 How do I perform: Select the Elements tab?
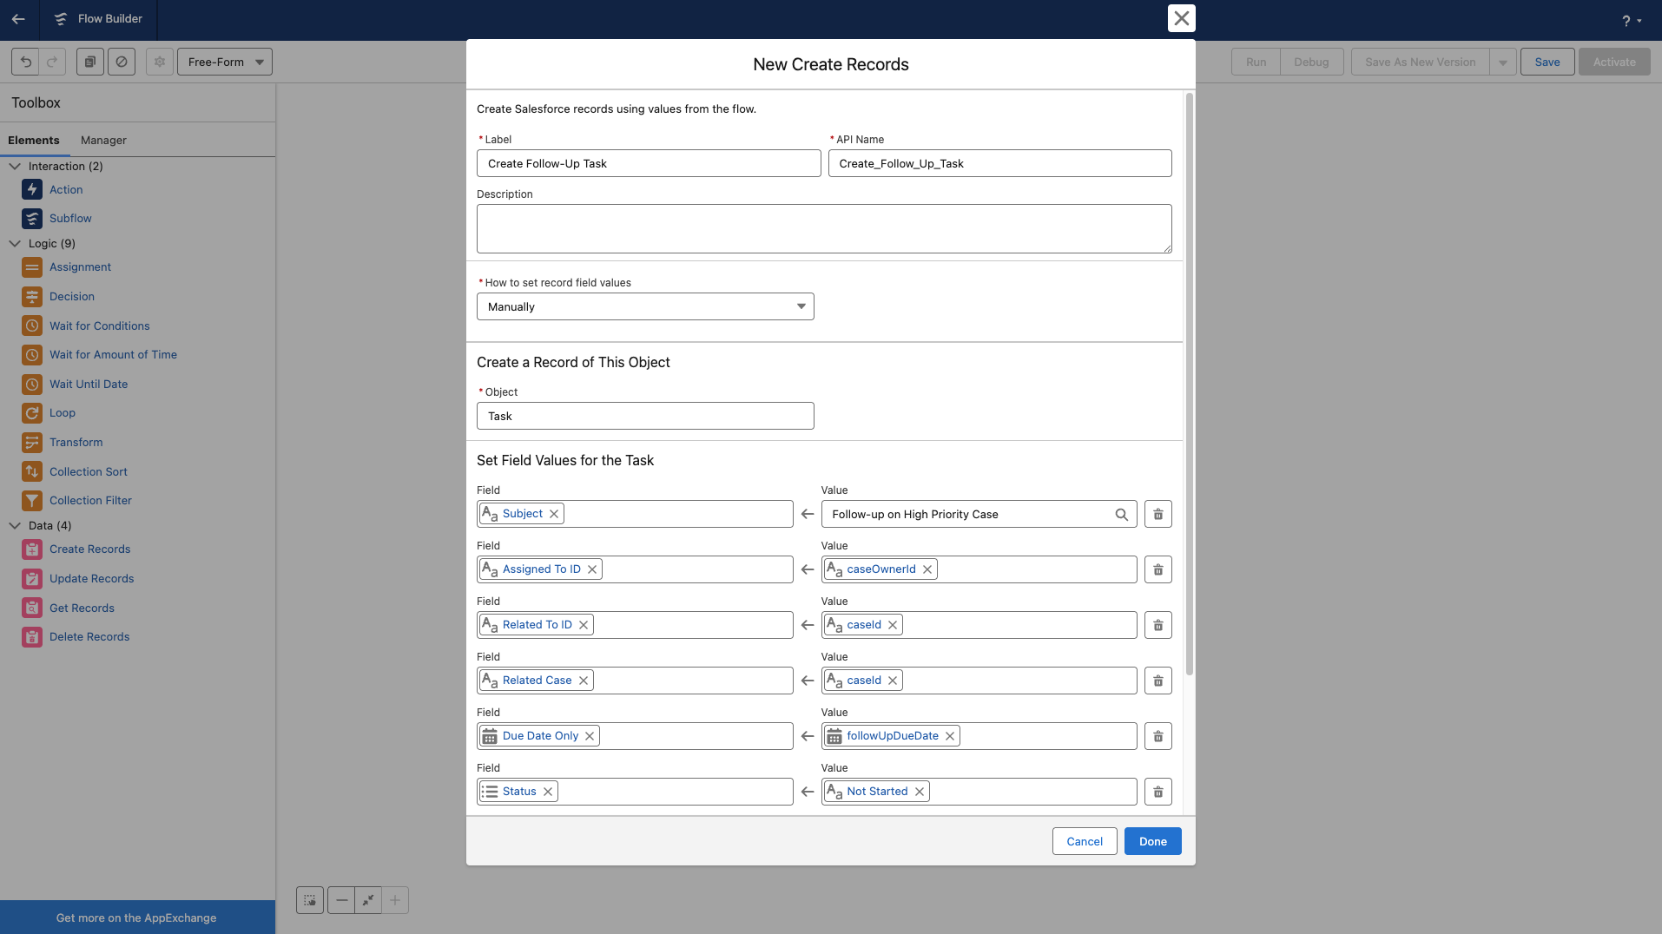pos(34,141)
